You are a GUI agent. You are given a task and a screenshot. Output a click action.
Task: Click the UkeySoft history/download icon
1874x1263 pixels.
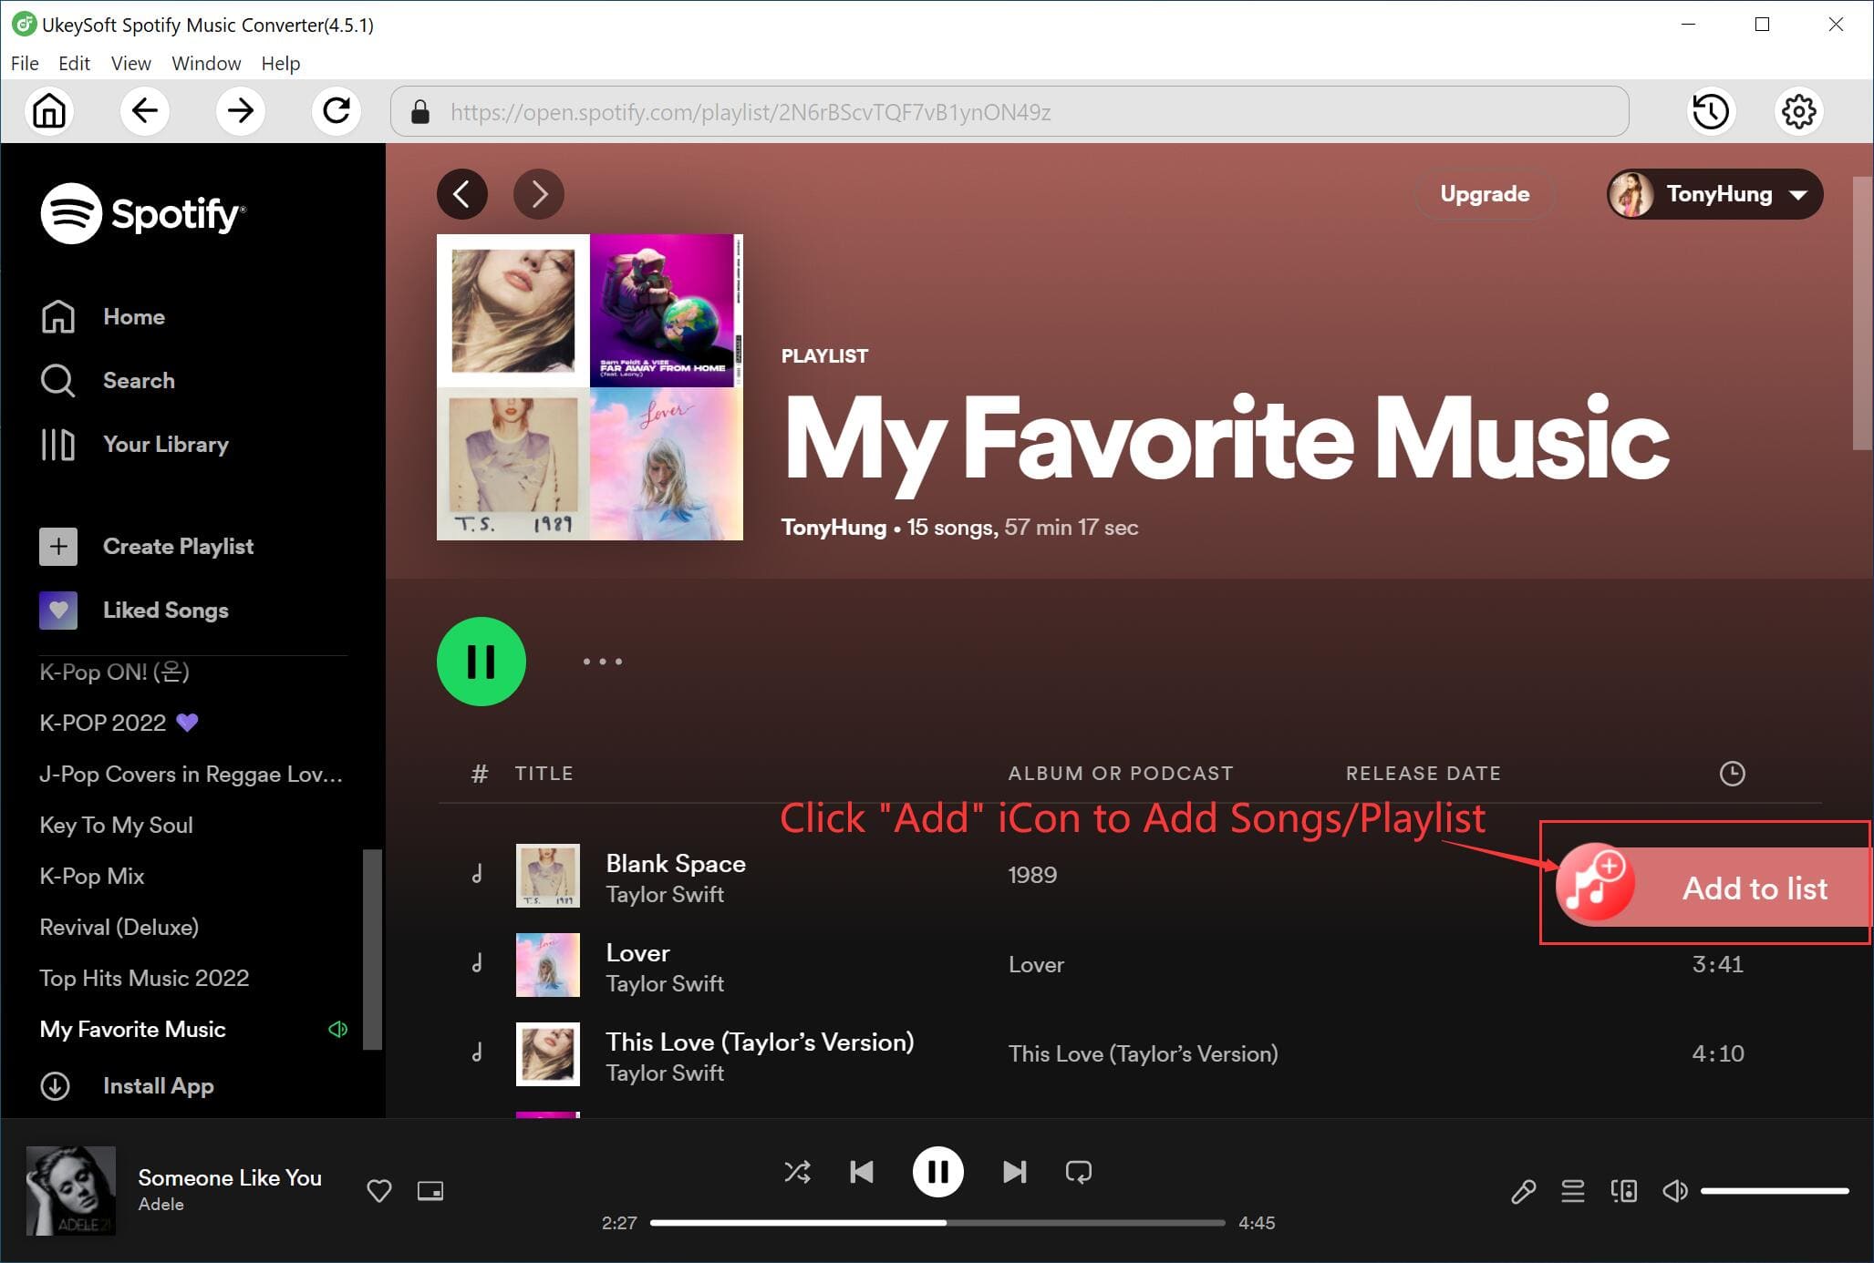pos(1714,111)
